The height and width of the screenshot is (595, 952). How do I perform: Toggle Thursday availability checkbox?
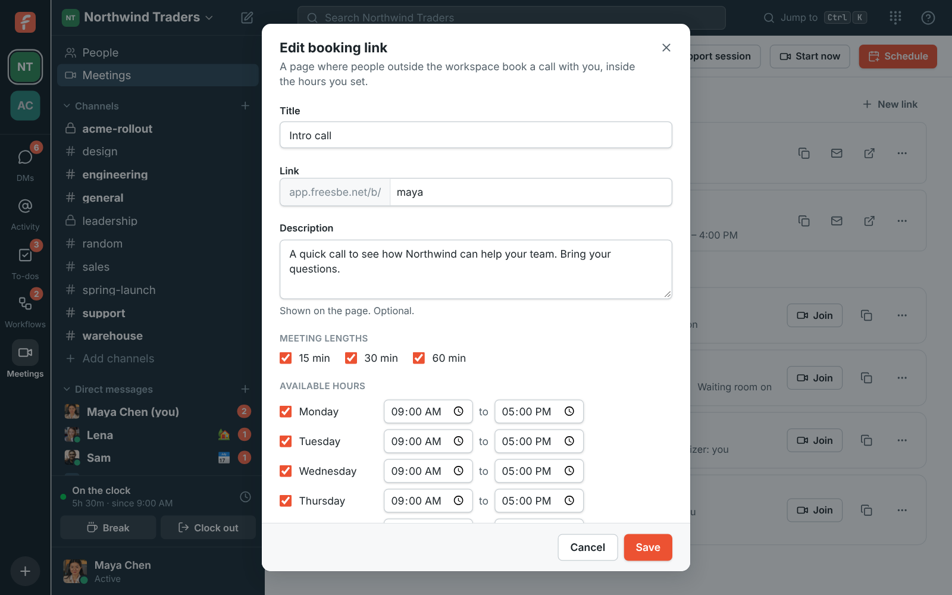pos(286,500)
